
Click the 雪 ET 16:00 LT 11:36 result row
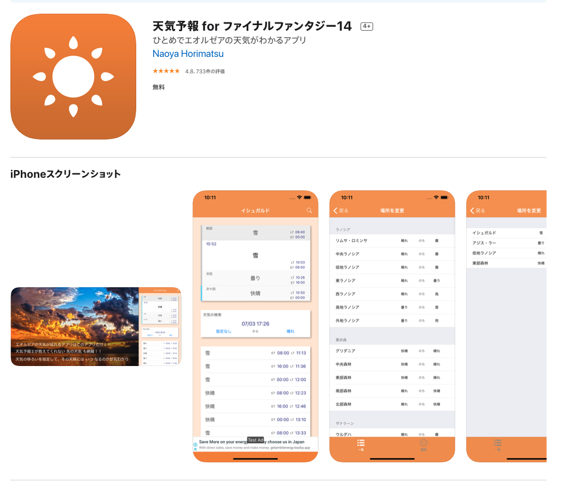(256, 366)
